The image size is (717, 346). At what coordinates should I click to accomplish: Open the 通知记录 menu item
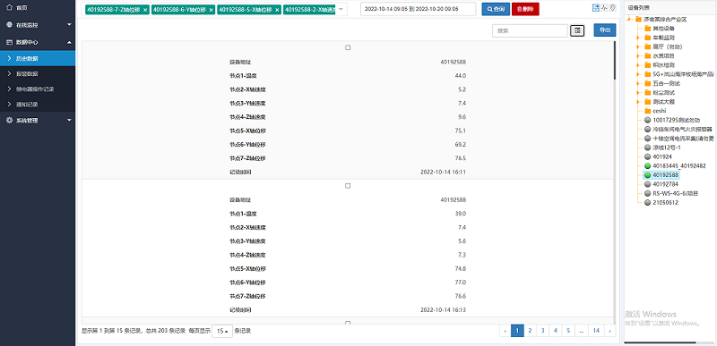pos(38,105)
